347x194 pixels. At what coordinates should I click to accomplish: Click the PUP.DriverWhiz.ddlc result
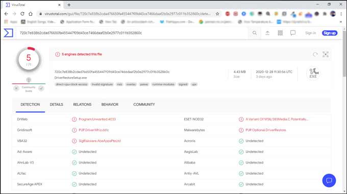click(x=94, y=130)
